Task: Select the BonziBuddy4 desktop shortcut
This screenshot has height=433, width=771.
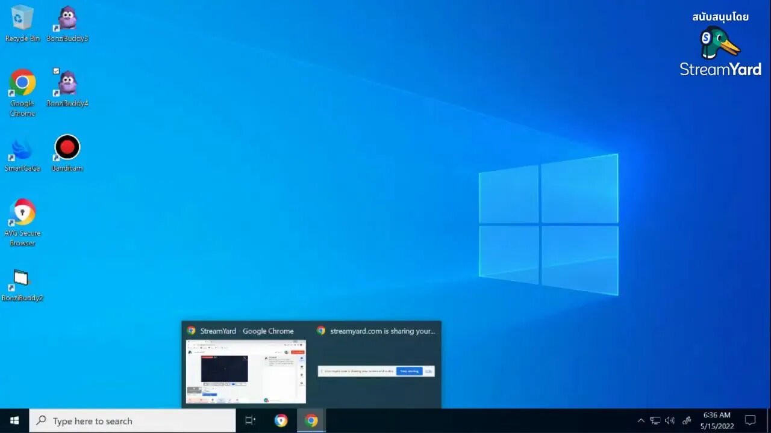Action: pos(67,88)
